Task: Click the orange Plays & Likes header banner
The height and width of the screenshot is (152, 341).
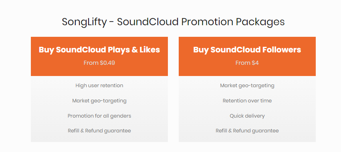Action: point(99,56)
